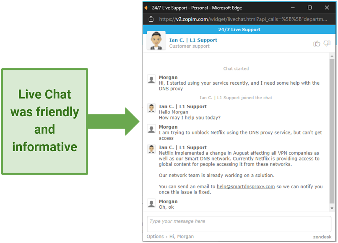Click Morgan's avatar beside Netflix unblock message
The height and width of the screenshot is (243, 338).
151,129
